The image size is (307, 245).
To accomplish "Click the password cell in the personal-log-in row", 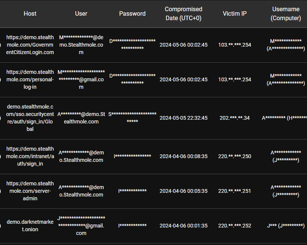I will [132, 79].
